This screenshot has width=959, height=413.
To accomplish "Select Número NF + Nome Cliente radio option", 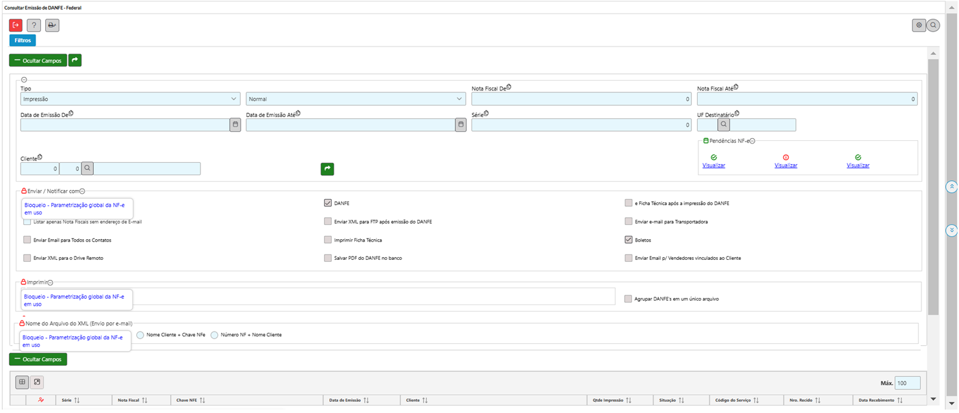I will [x=215, y=335].
